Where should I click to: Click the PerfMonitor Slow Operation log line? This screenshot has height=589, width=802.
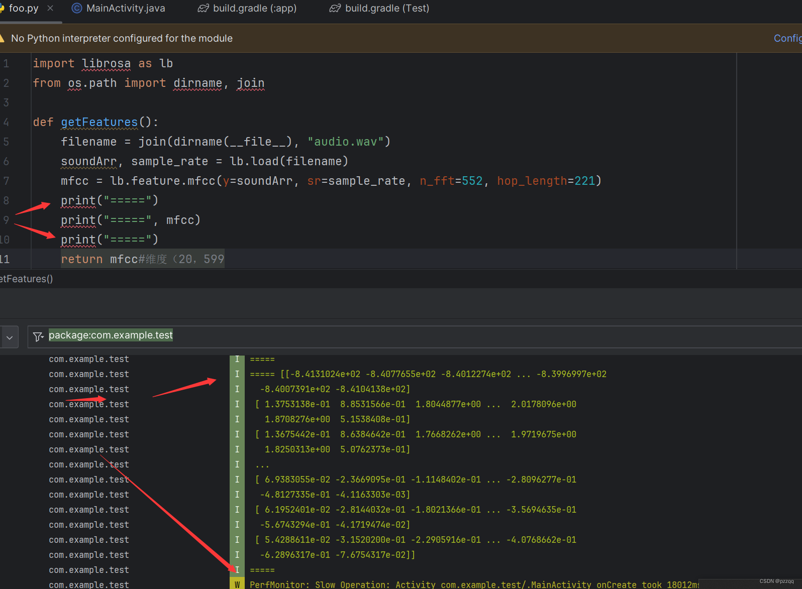click(474, 584)
